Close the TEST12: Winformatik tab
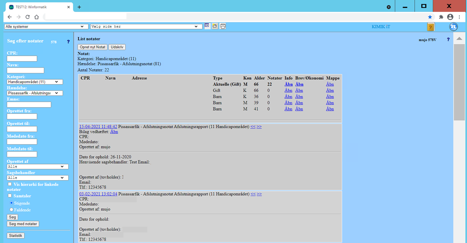The height and width of the screenshot is (243, 467). (x=69, y=7)
